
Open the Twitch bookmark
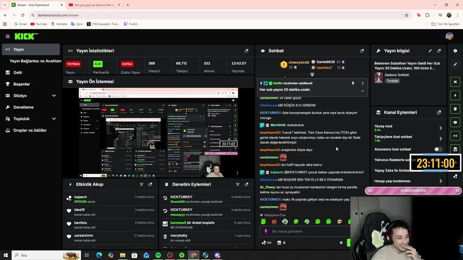131,24
